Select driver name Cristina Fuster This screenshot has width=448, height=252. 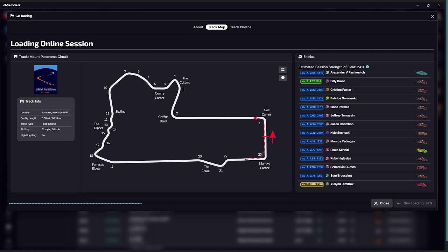pyautogui.click(x=341, y=90)
